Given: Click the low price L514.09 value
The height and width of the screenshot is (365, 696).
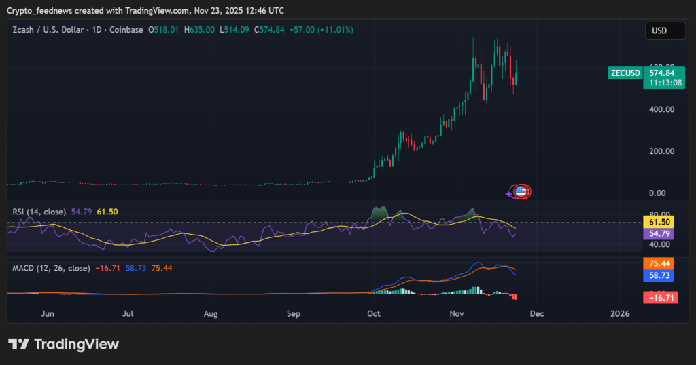Looking at the screenshot, I should tap(234, 30).
